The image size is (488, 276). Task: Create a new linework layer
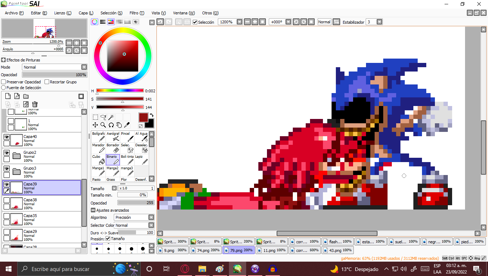point(17,96)
